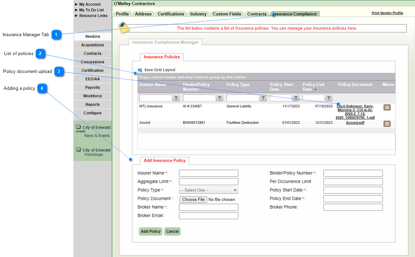Click filter icon for Policy End Date column
The image size is (415, 257).
pos(329,98)
